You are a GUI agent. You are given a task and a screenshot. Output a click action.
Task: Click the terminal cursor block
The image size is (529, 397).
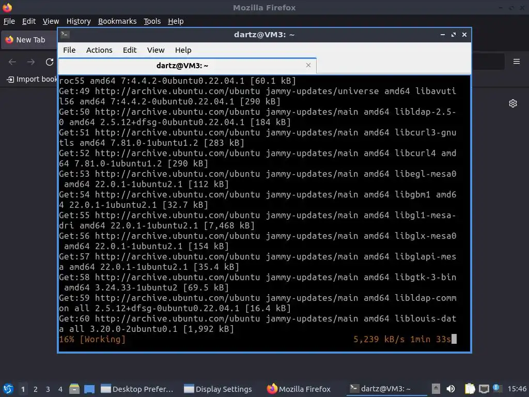454,339
